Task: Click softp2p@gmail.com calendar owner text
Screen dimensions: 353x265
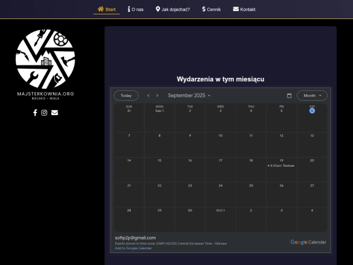Action: click(135, 238)
